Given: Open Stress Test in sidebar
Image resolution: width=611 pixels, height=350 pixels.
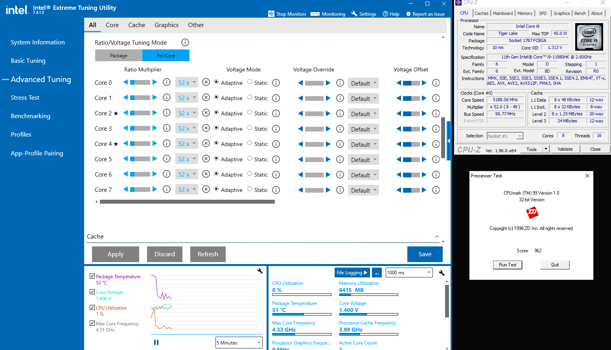Looking at the screenshot, I should pyautogui.click(x=25, y=97).
